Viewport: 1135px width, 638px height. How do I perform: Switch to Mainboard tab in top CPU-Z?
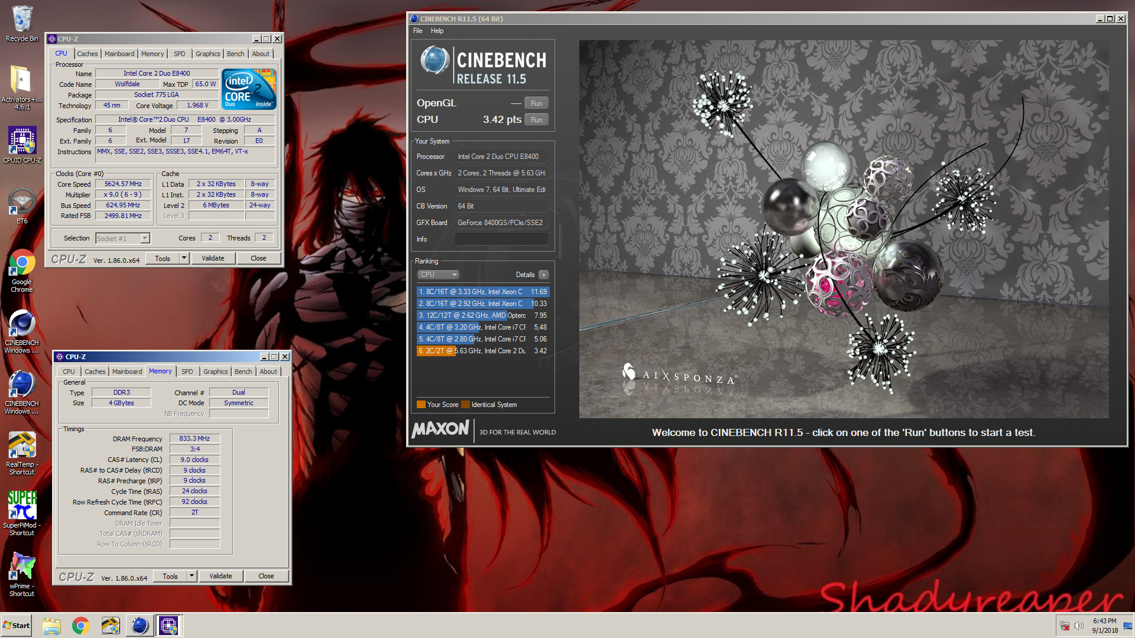point(119,54)
